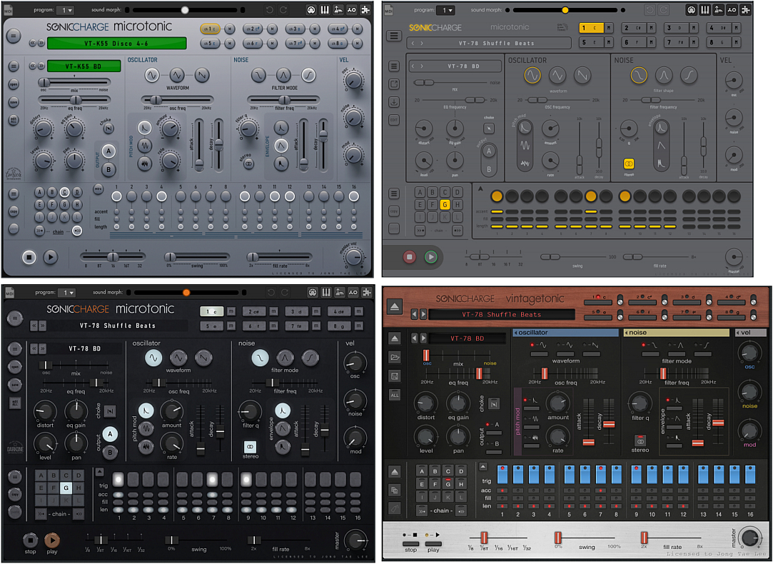Viewport: 773px width, 564px height.
Task: Click puzzle piece icon in silver microtonic toolbar
Action: coord(365,10)
